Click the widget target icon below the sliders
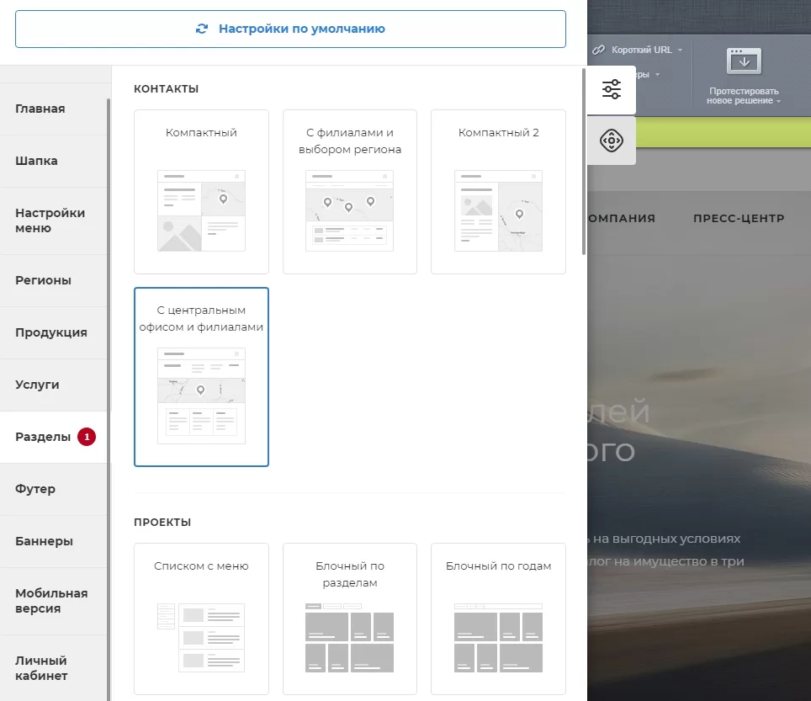The height and width of the screenshot is (701, 811). pos(611,141)
